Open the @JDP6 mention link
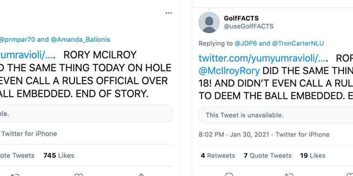The image size is (353, 176). pos(246,43)
